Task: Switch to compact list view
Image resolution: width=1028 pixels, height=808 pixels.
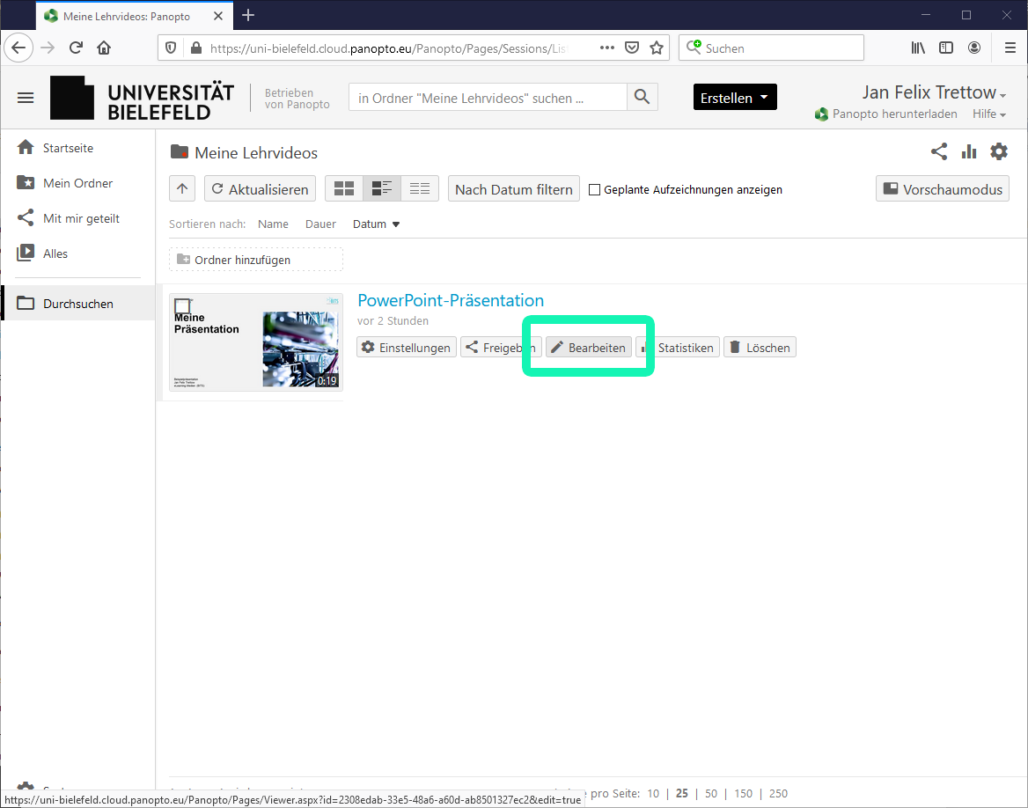Action: pyautogui.click(x=420, y=189)
